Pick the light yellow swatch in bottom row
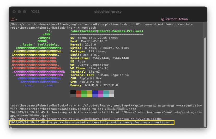The width and height of the screenshot is (216, 139). [x=89, y=95]
